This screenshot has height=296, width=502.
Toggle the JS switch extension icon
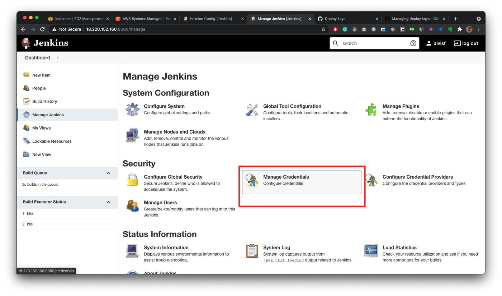tap(412, 29)
